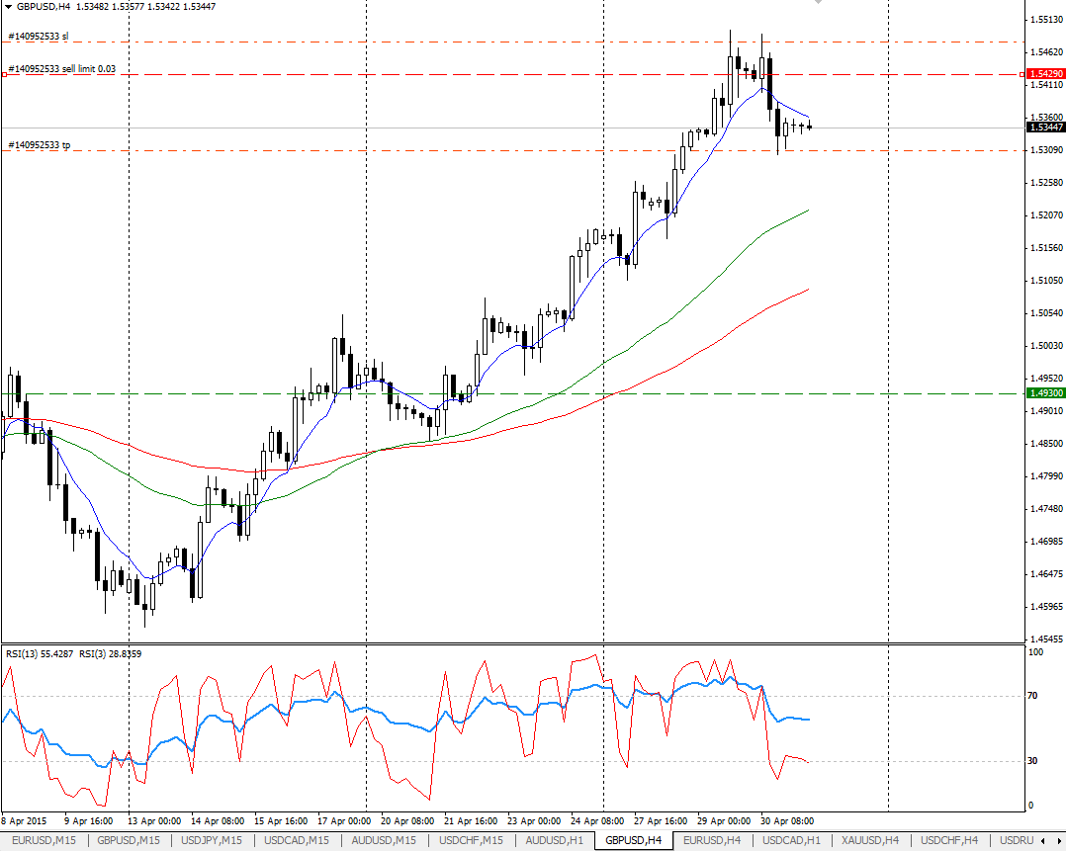The height and width of the screenshot is (852, 1066).
Task: Click the 1.50030 price scale value
Action: coord(1046,345)
